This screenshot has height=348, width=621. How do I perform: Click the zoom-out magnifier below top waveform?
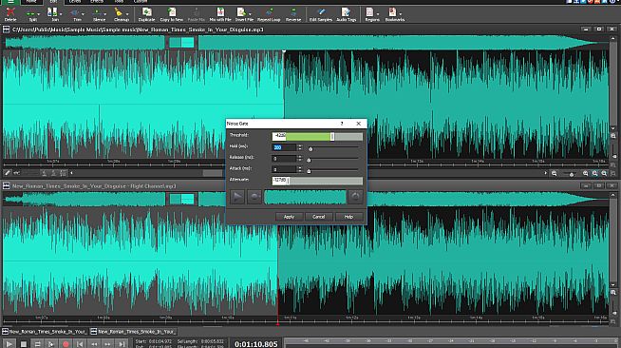[555, 173]
